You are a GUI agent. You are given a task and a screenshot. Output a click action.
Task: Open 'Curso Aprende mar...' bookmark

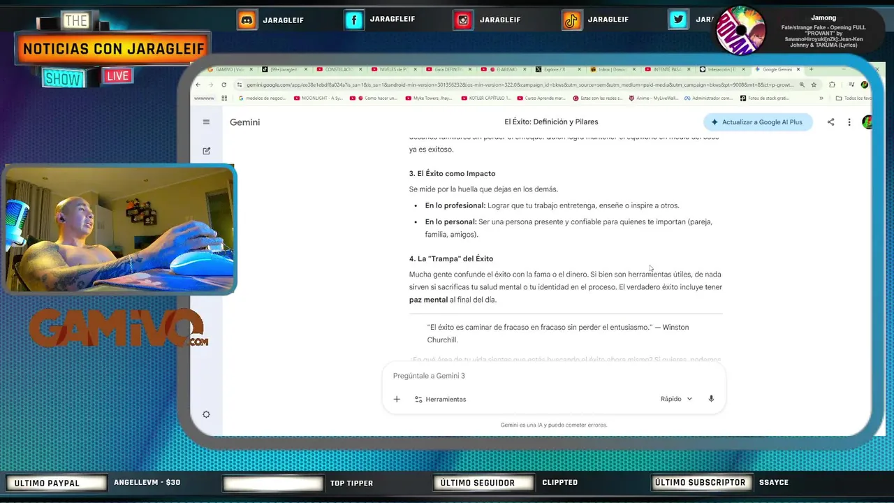(x=541, y=98)
